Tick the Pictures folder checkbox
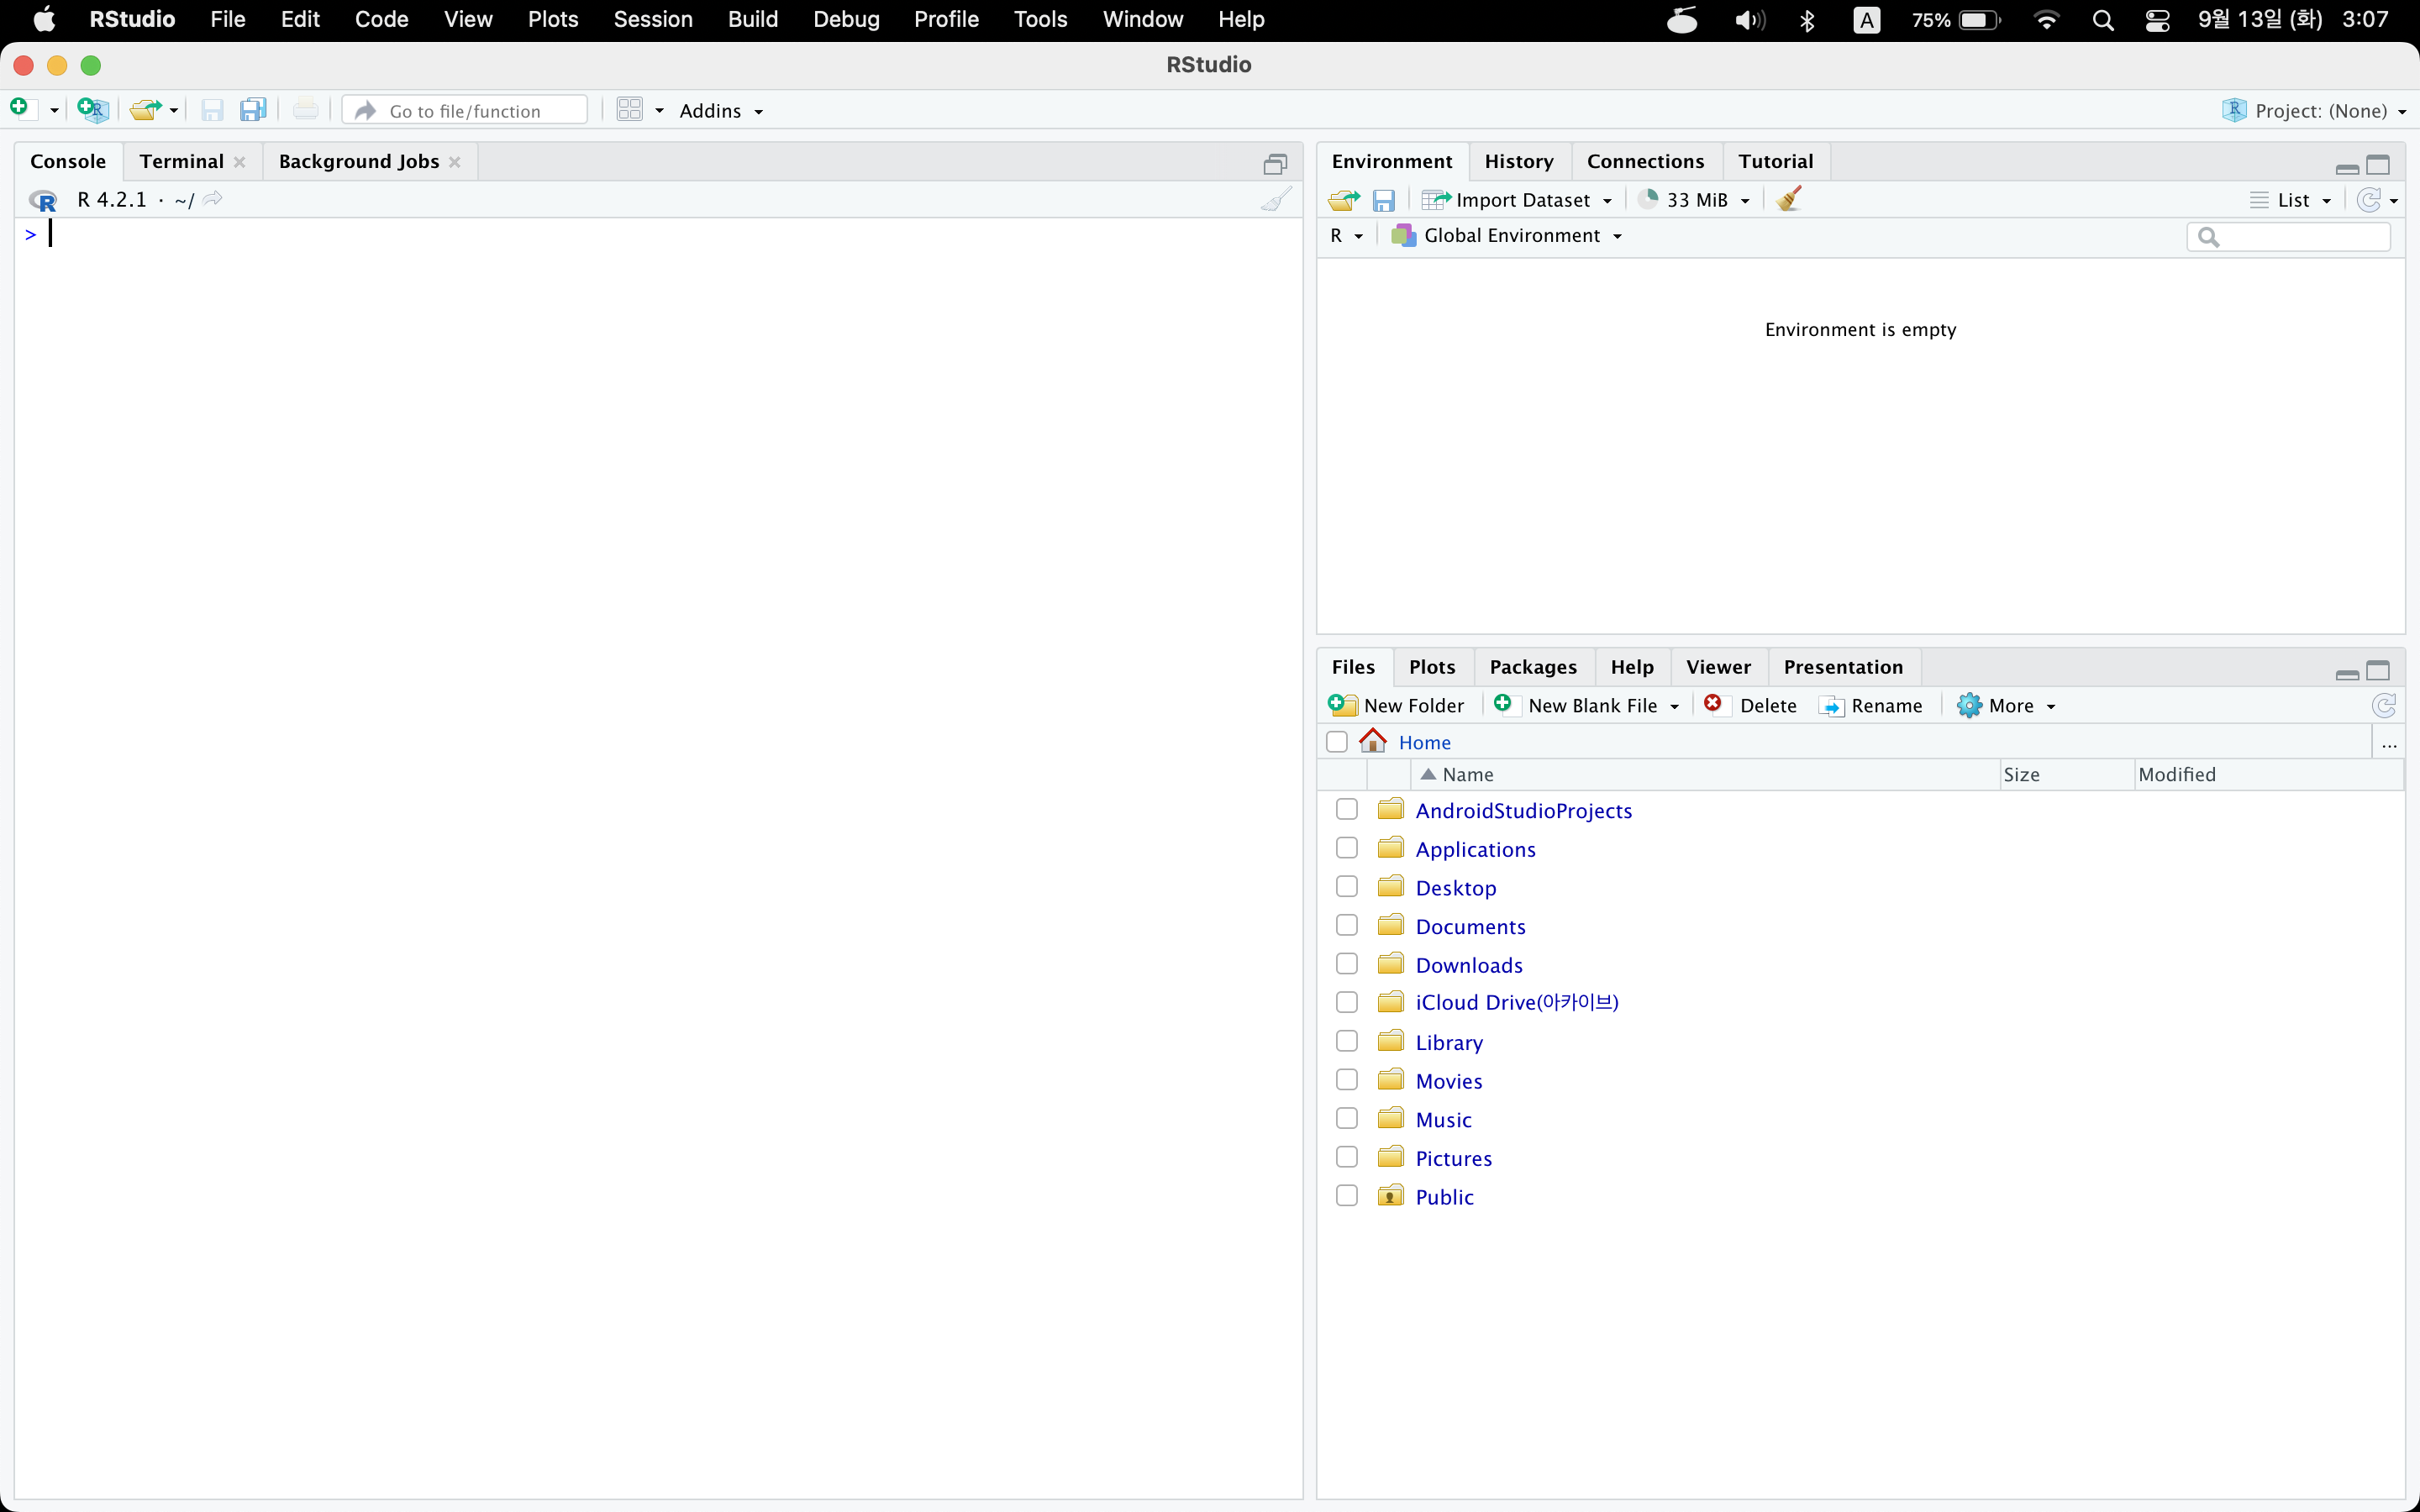The height and width of the screenshot is (1512, 2420). coord(1347,1157)
